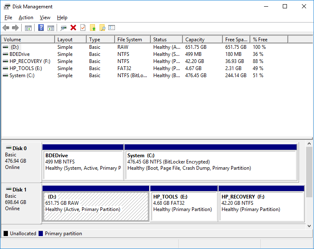
Task: Sort by the File System column header
Action: 130,40
